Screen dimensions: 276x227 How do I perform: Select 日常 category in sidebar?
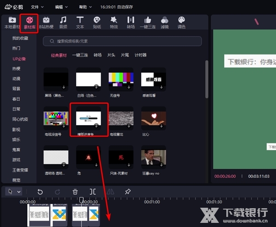pyautogui.click(x=16, y=109)
